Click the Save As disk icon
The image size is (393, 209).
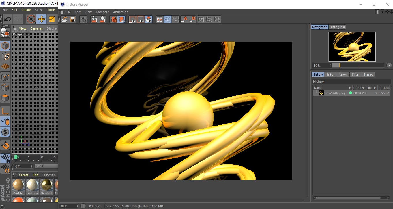[73, 20]
